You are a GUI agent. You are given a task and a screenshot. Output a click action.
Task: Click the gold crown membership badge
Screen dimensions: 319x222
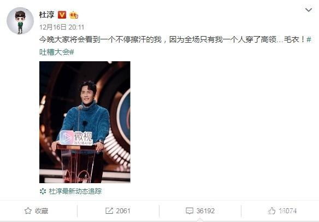click(x=74, y=15)
